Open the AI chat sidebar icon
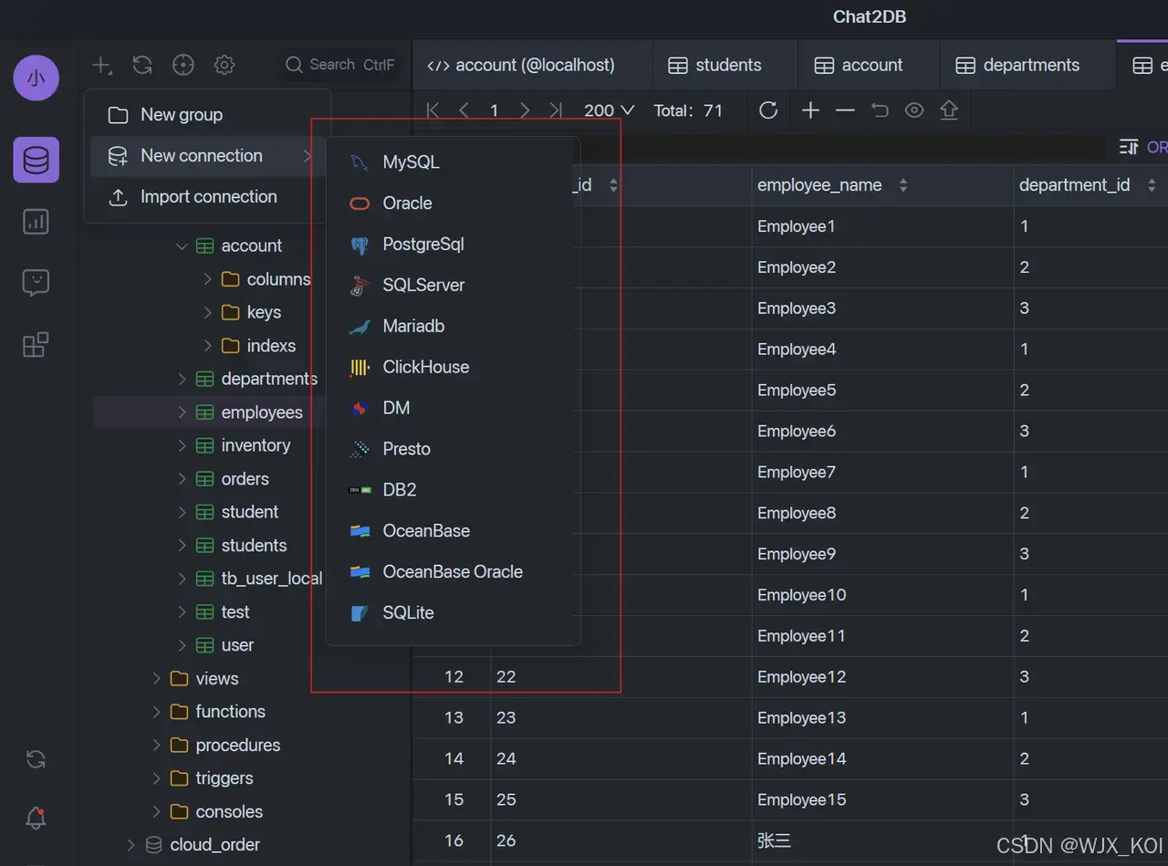Viewport: 1168px width, 866px height. [36, 283]
